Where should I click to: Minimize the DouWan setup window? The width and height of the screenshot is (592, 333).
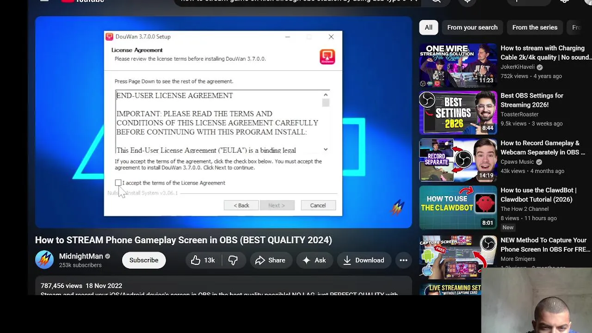coord(288,37)
